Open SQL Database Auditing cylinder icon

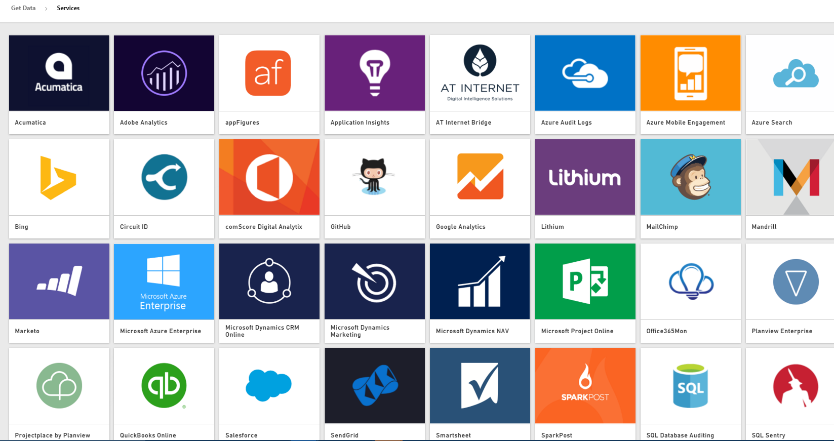pyautogui.click(x=690, y=386)
